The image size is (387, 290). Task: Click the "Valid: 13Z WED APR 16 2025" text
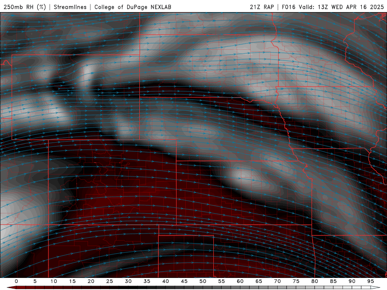[x=342, y=7]
